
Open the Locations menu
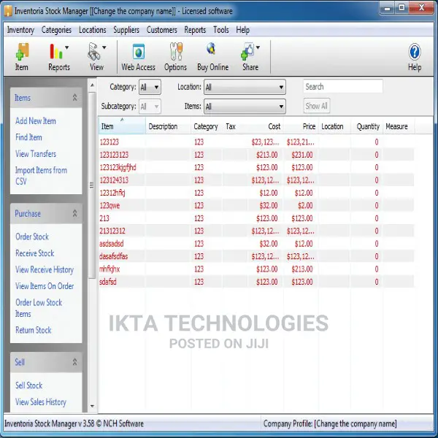(x=93, y=30)
